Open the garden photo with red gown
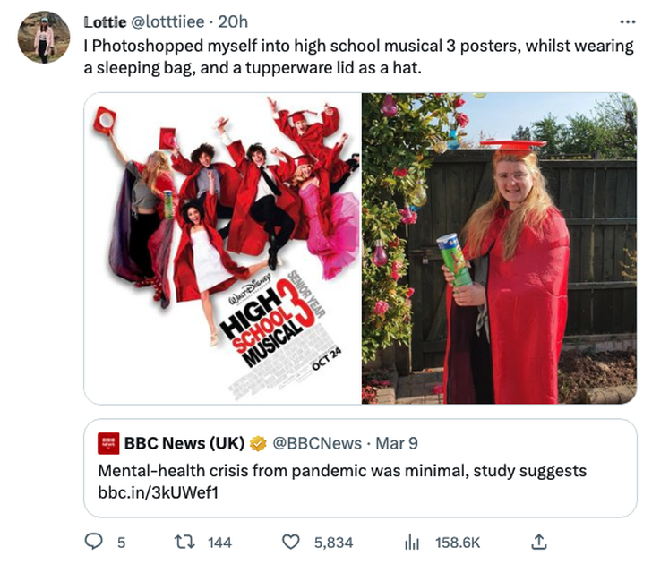The width and height of the screenshot is (652, 564). tap(500, 248)
